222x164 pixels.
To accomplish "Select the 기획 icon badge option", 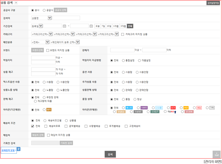I will tap(207, 108).
